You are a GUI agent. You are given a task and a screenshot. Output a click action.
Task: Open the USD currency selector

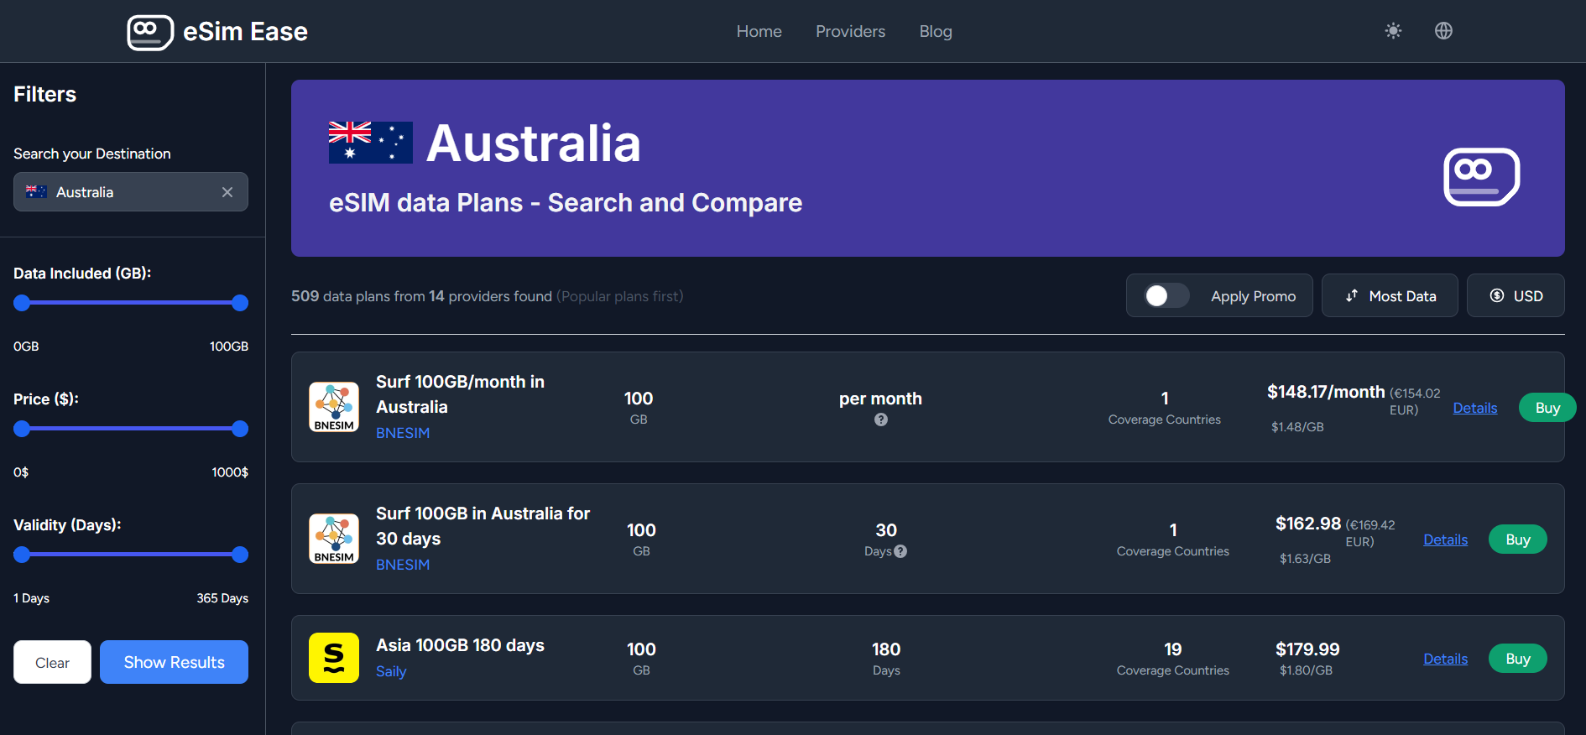(x=1516, y=295)
